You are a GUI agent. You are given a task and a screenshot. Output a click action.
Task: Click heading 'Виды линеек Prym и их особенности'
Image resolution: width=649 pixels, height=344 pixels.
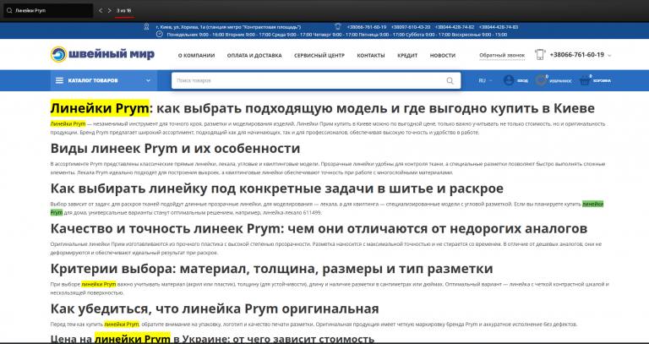[x=175, y=148]
